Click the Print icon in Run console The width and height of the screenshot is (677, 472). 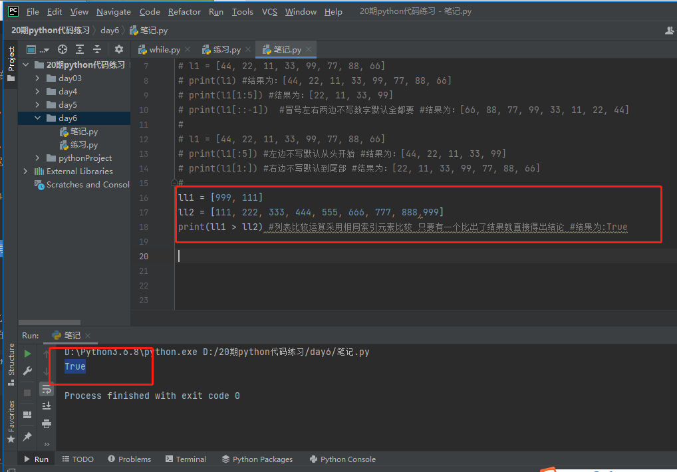(x=46, y=423)
